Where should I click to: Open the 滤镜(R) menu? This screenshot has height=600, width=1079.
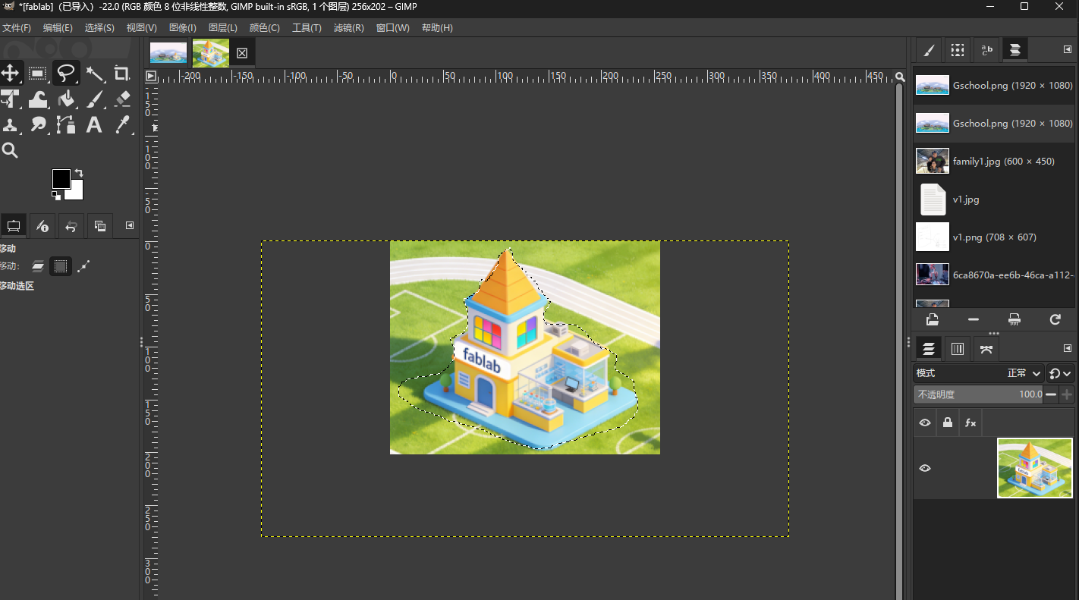(x=348, y=28)
